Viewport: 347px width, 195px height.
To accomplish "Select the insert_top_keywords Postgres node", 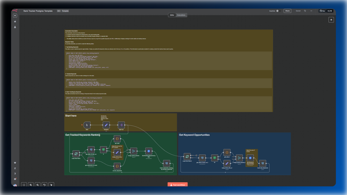I will coord(262,163).
